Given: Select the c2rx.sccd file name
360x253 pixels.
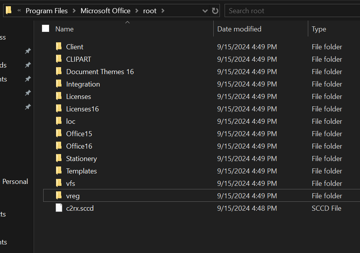Looking at the screenshot, I should (x=80, y=208).
